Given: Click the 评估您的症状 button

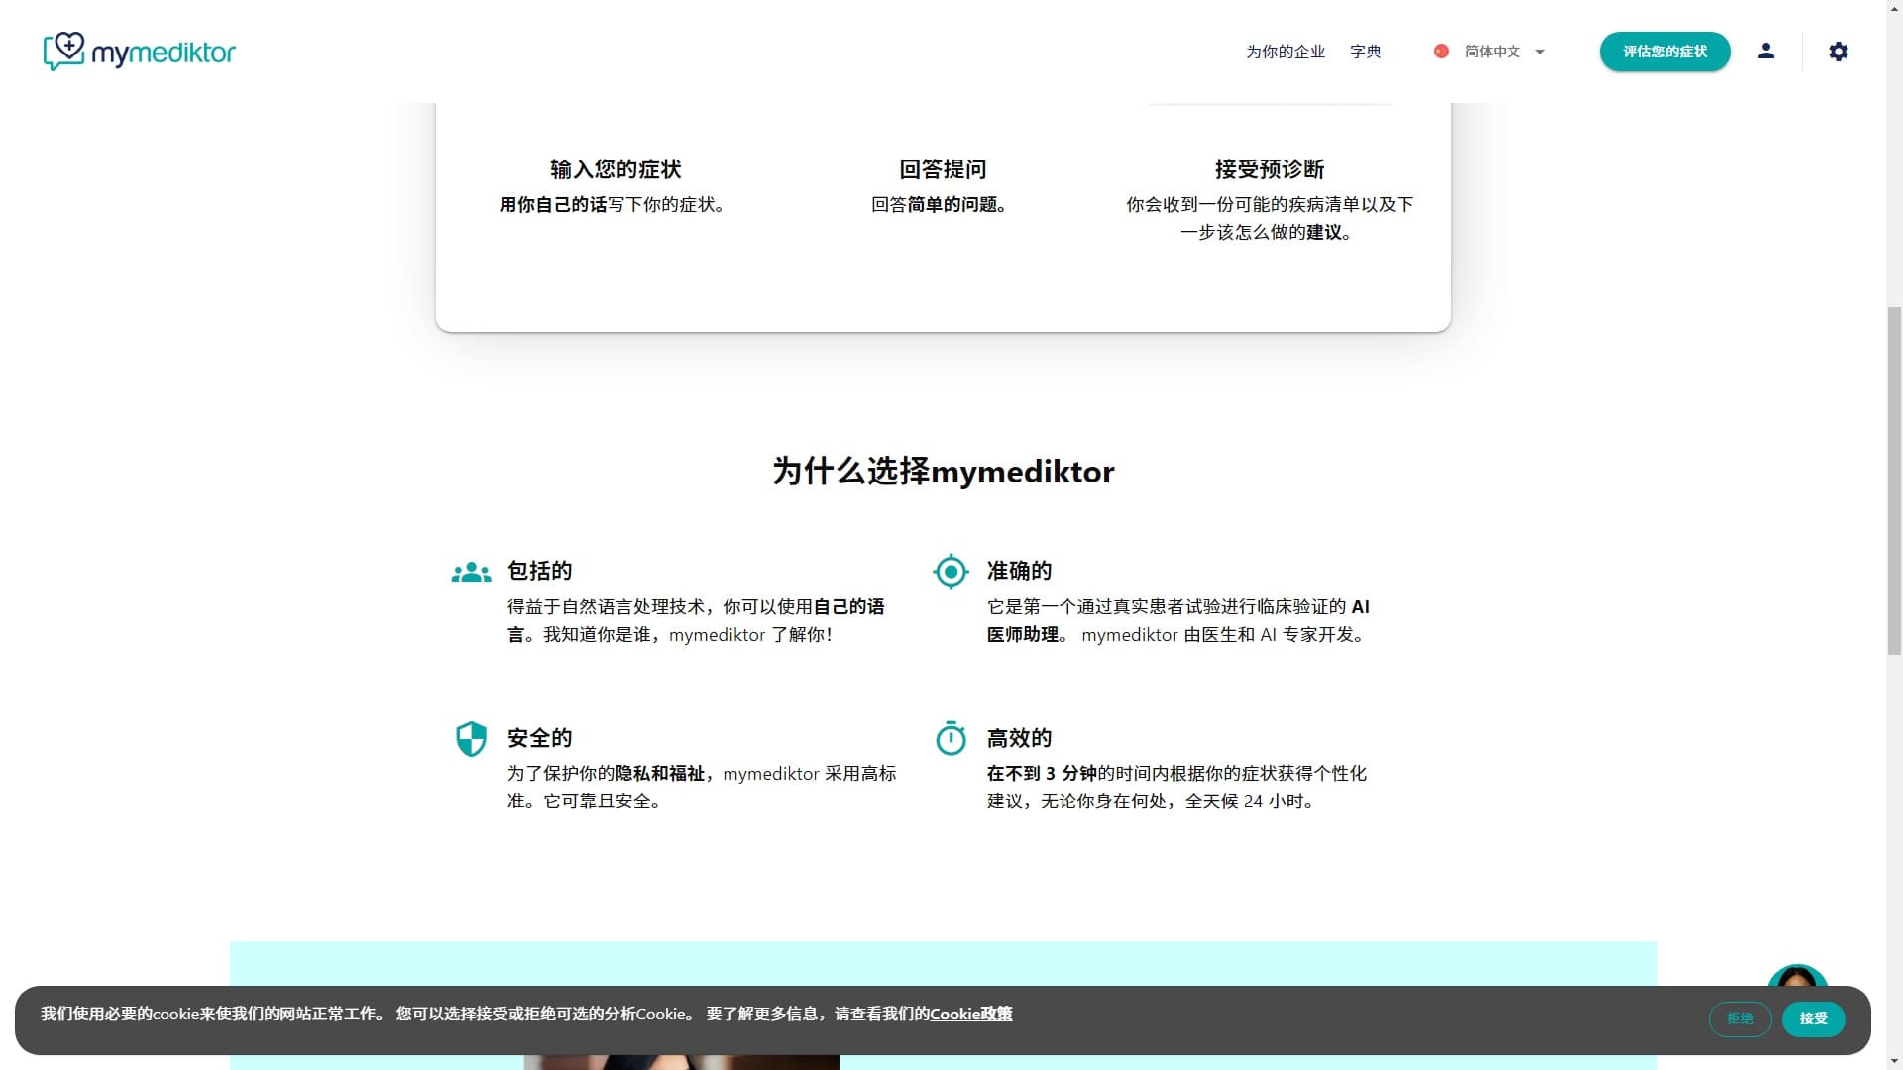Looking at the screenshot, I should click(x=1664, y=52).
